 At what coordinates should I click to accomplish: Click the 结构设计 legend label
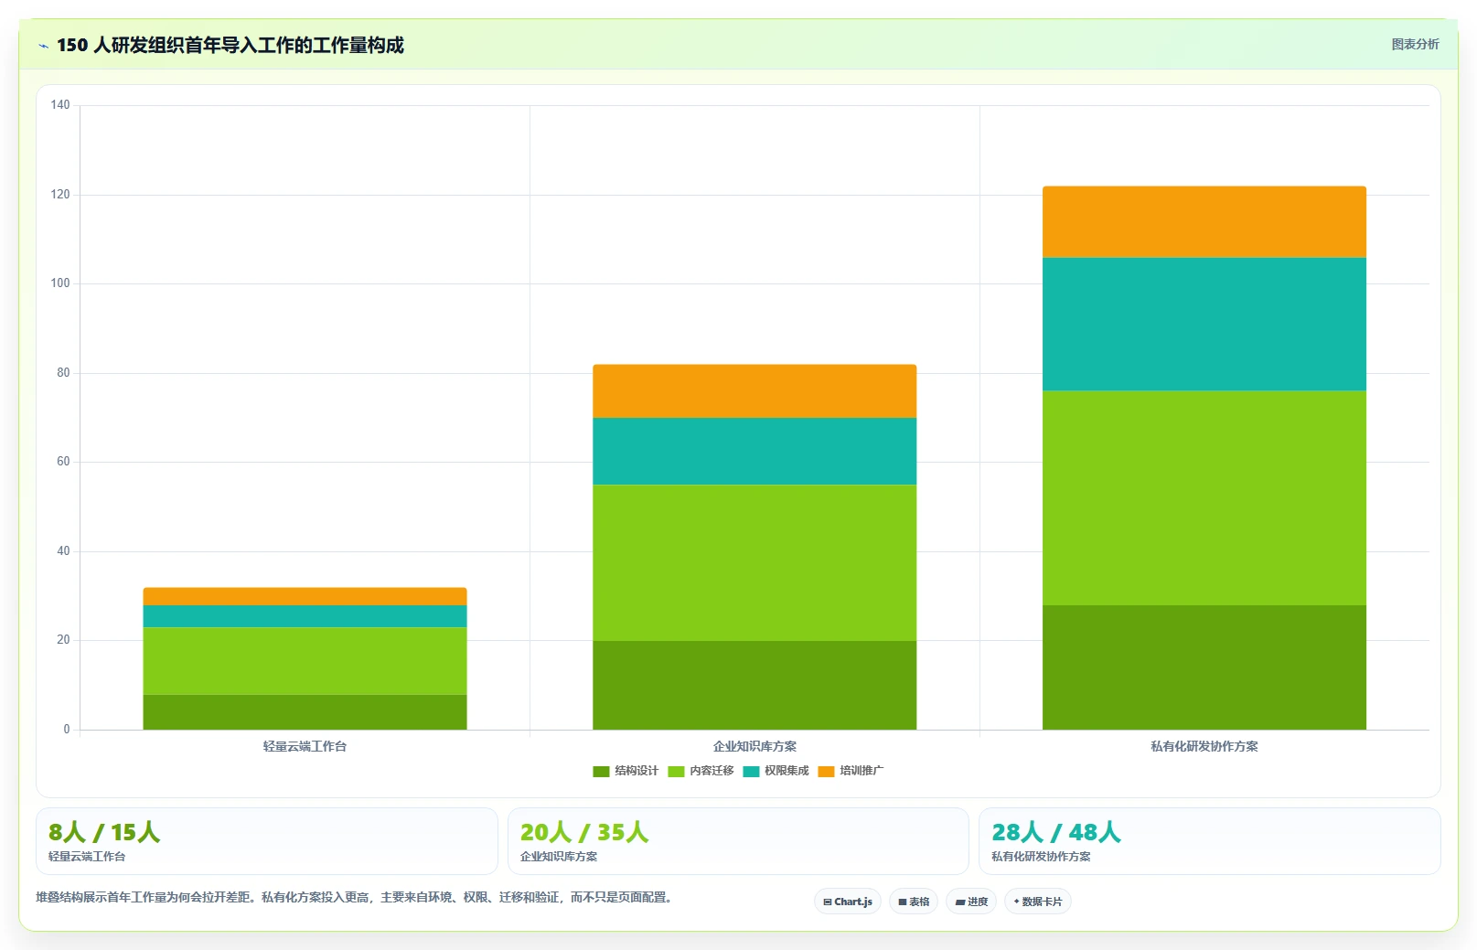pyautogui.click(x=637, y=771)
